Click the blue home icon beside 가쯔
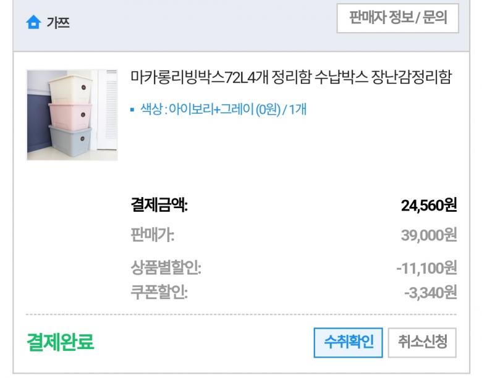482x378 pixels. [32, 23]
